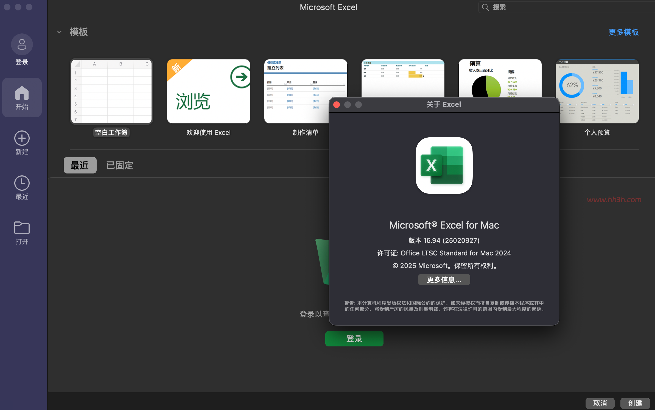Click the 取消 button

(x=600, y=403)
